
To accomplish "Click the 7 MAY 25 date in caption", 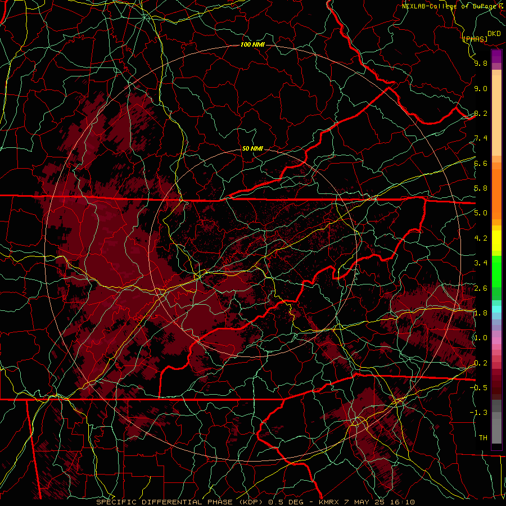I will (x=364, y=502).
